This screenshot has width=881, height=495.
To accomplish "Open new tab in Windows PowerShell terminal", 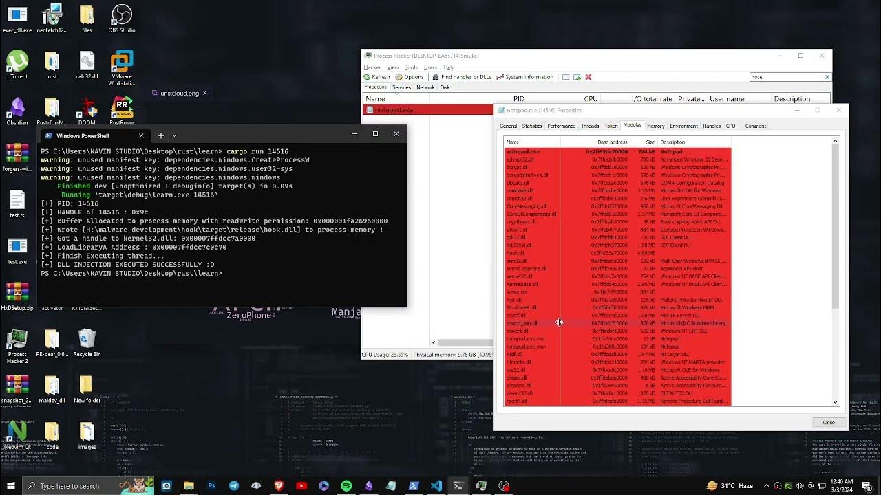I will 160,135.
